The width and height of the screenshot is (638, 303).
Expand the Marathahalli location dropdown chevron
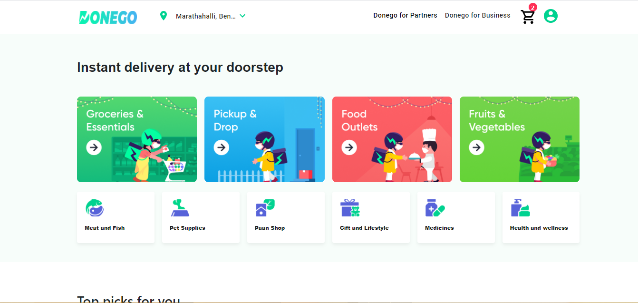click(x=242, y=16)
